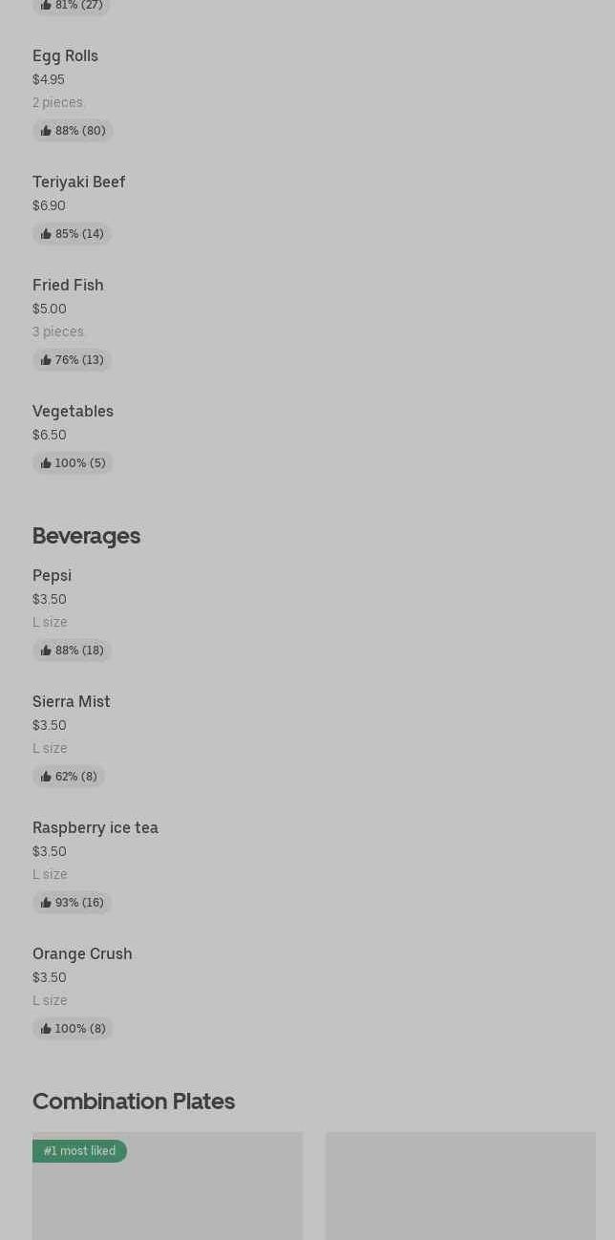Click the thumbs-up icon under Teriyaki Beef

tap(46, 234)
